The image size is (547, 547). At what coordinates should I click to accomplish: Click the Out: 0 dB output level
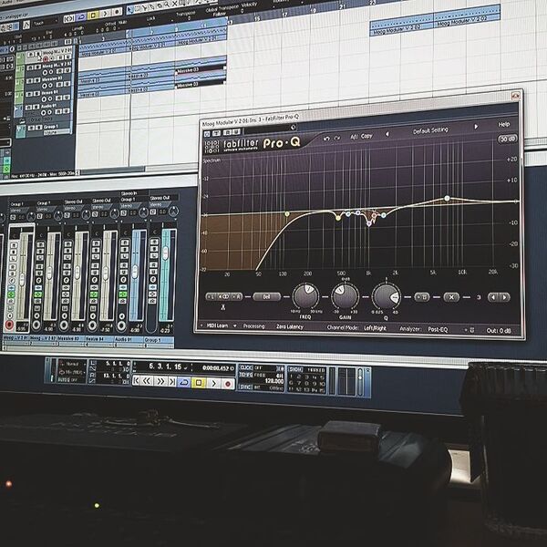pyautogui.click(x=499, y=330)
